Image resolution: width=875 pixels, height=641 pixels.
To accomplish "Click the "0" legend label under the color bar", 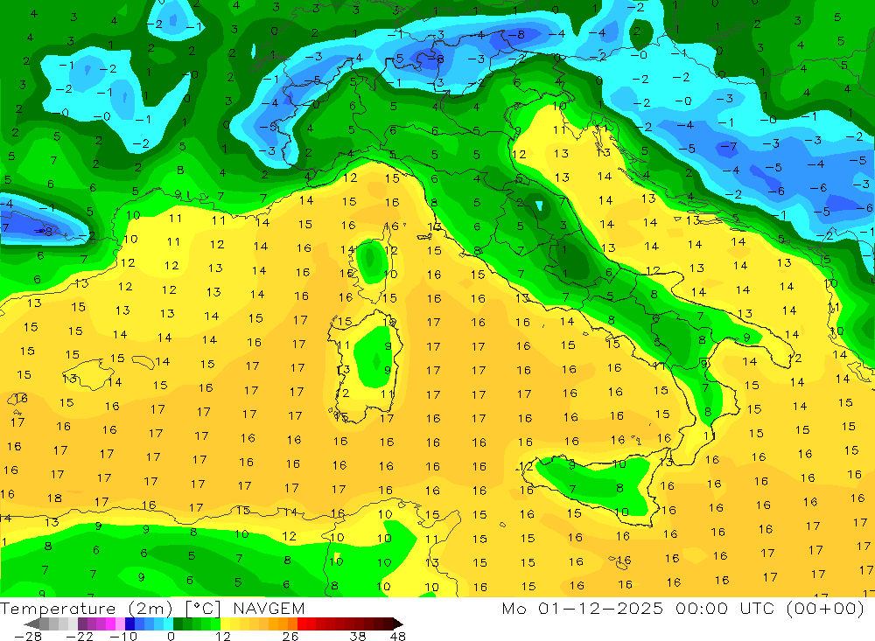I will pos(171,636).
